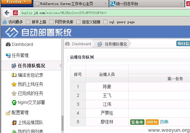Open the 自定义链接 bookmark
The width and height of the screenshot is (190, 133).
coord(88,22)
